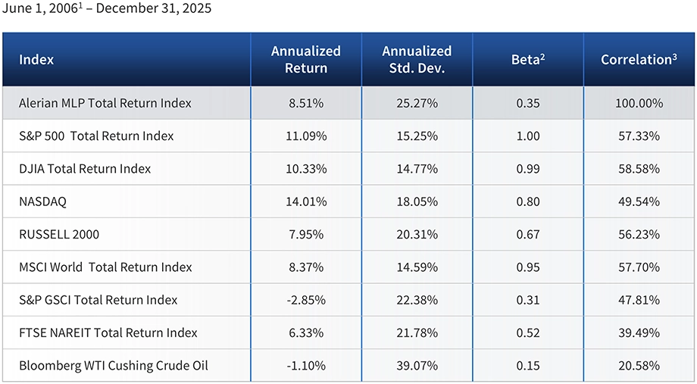Image resolution: width=697 pixels, height=384 pixels.
Task: Click the RUSSELL 2000 row label
Action: click(59, 235)
